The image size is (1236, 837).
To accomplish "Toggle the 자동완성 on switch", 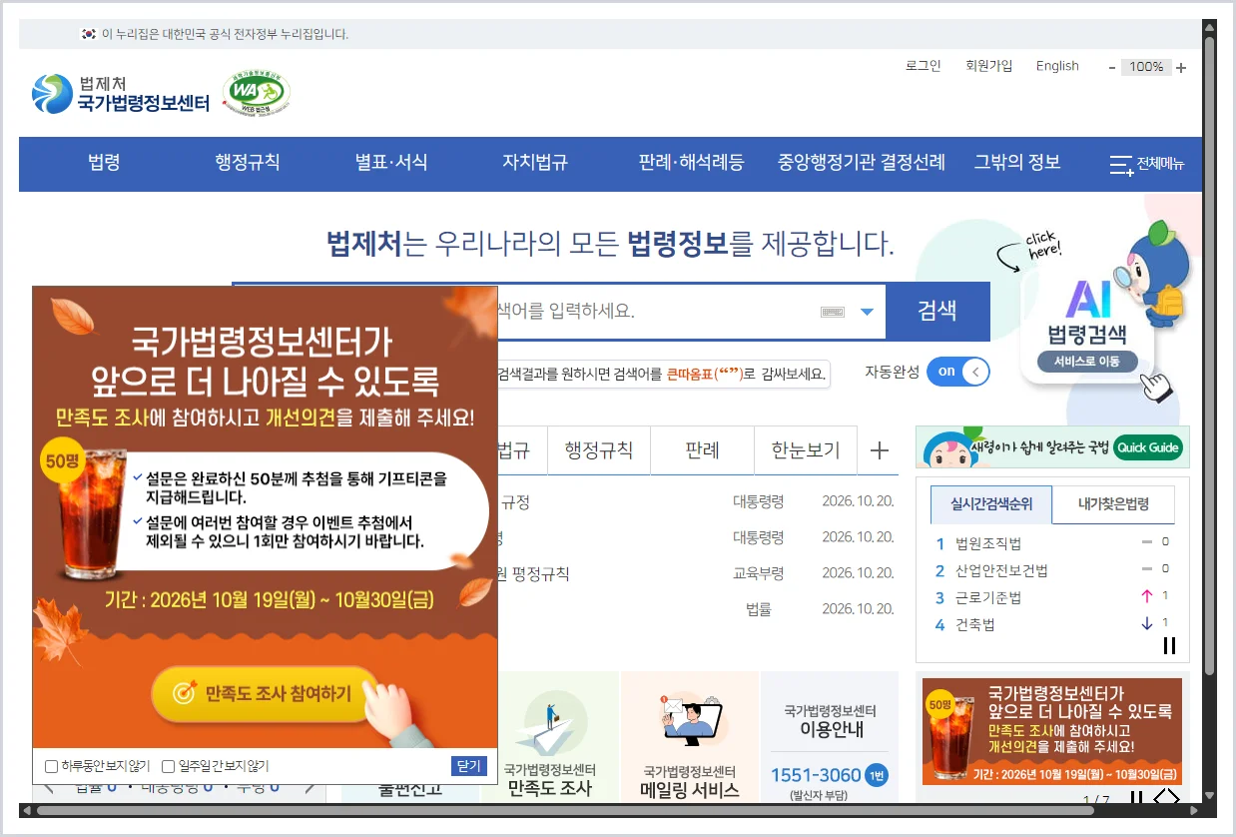I will (957, 372).
